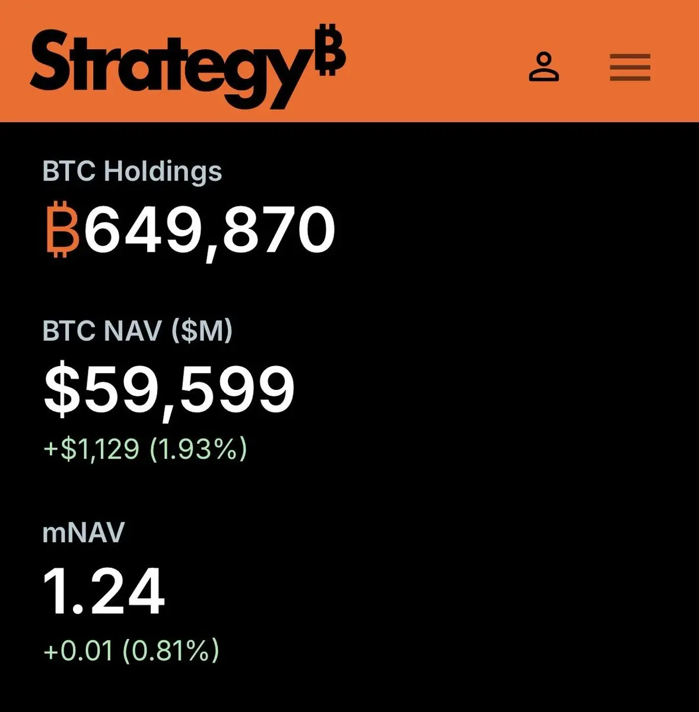The width and height of the screenshot is (699, 712).
Task: Open the hamburger menu
Action: [630, 67]
